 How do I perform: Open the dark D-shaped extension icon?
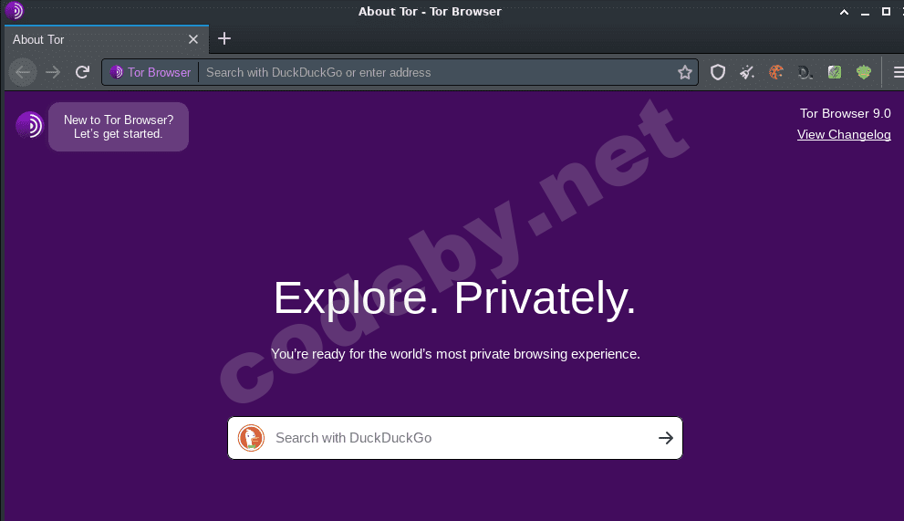(x=805, y=72)
